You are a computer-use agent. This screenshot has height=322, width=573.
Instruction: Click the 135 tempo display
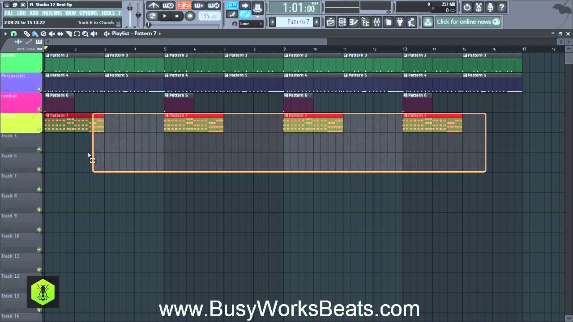coord(209,16)
